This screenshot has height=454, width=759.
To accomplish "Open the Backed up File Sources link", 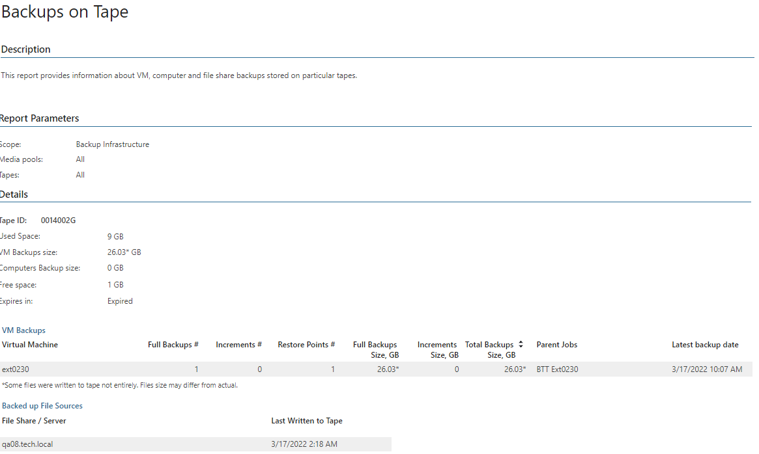I will coord(42,406).
